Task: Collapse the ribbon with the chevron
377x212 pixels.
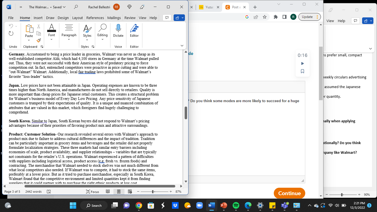Action: pyautogui.click(x=182, y=45)
